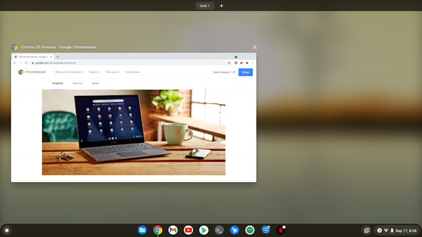Open the Files app in the shelf
The height and width of the screenshot is (237, 422).
coord(142,230)
